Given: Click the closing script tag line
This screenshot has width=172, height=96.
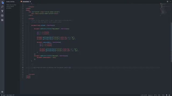Looking at the screenshot, I should 32,74.
